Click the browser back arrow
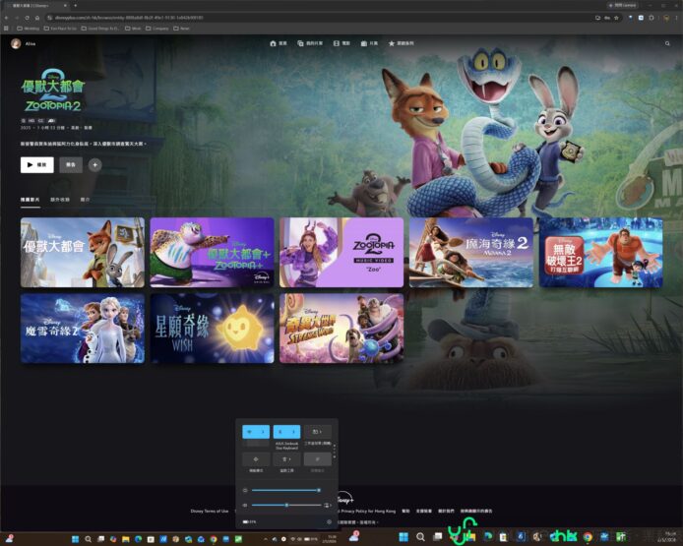The height and width of the screenshot is (546, 683). (6, 18)
